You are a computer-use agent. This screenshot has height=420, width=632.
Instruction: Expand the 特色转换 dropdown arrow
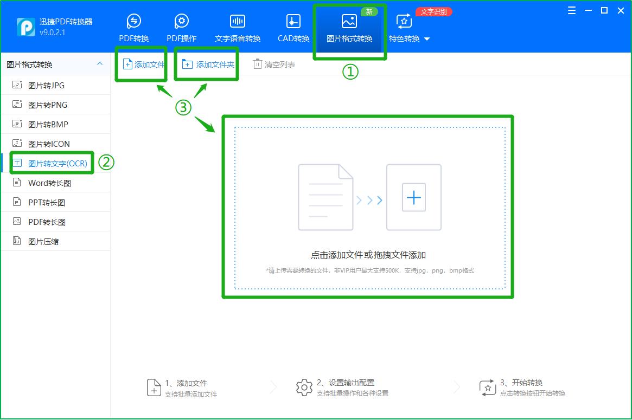point(426,39)
